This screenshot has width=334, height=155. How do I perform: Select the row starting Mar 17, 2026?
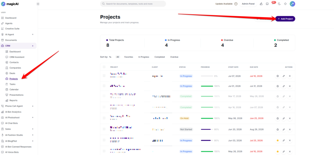104,96
